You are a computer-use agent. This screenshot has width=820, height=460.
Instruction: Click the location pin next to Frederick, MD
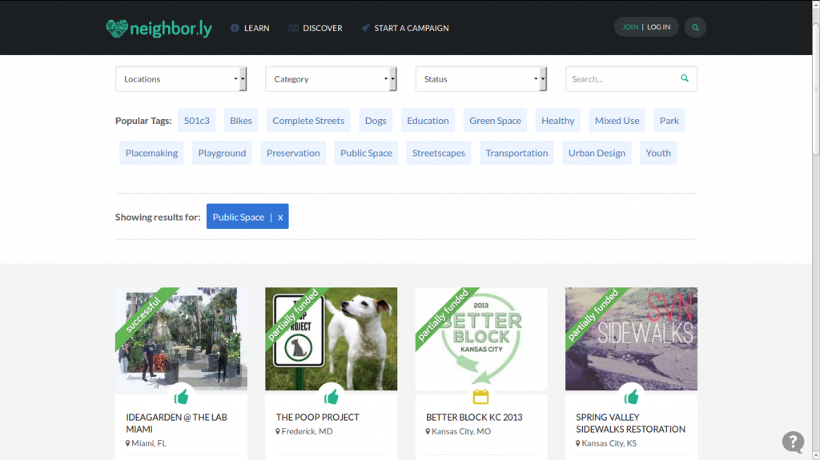coord(278,431)
